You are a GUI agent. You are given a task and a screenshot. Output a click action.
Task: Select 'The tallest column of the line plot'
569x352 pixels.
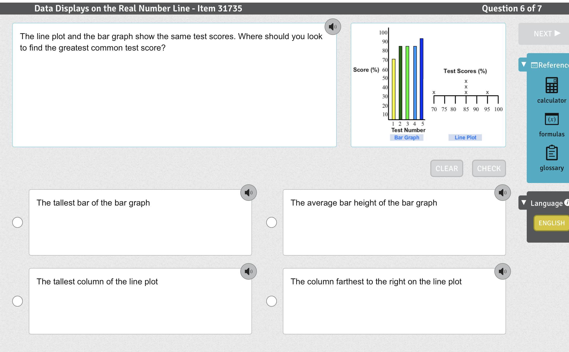18,301
